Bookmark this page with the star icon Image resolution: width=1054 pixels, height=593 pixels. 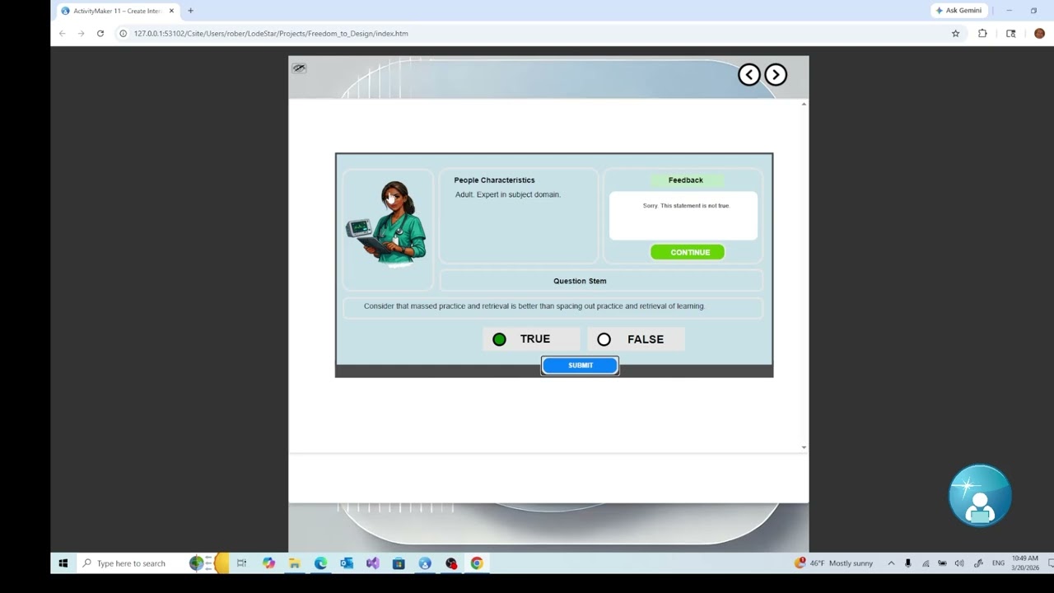click(x=955, y=34)
